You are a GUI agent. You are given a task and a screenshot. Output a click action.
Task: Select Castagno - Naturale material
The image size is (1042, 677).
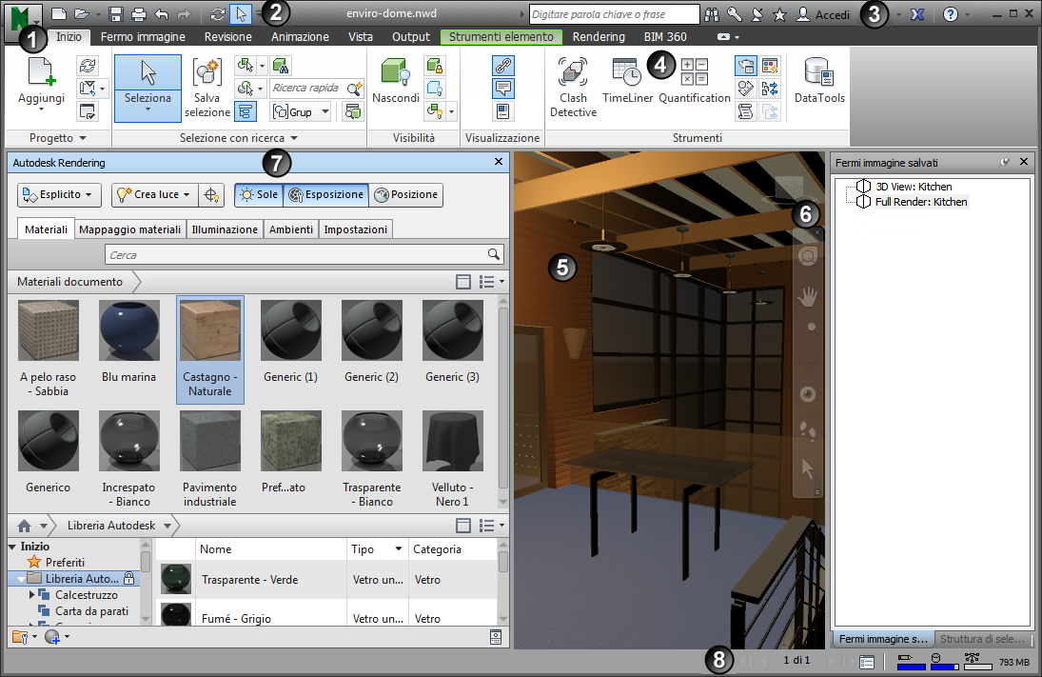tap(210, 349)
